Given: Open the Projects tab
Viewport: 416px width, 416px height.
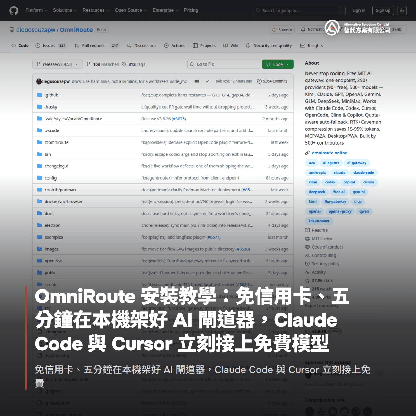Looking at the screenshot, I should (204, 46).
